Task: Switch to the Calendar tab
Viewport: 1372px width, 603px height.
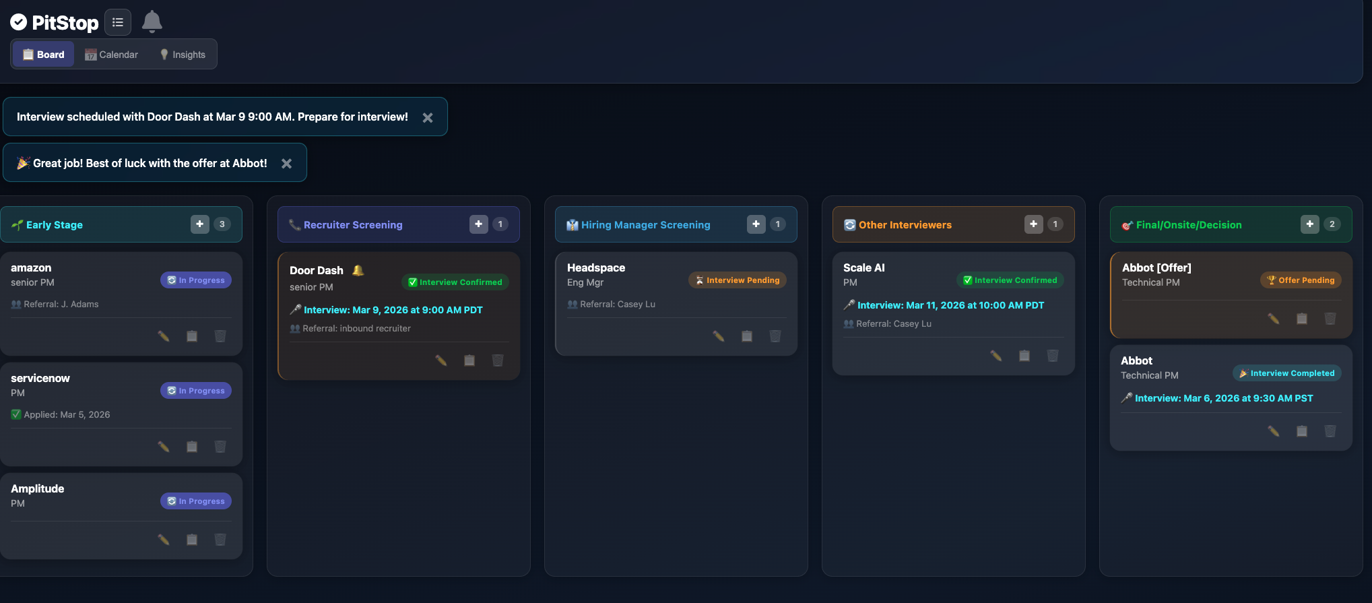Action: 111,55
